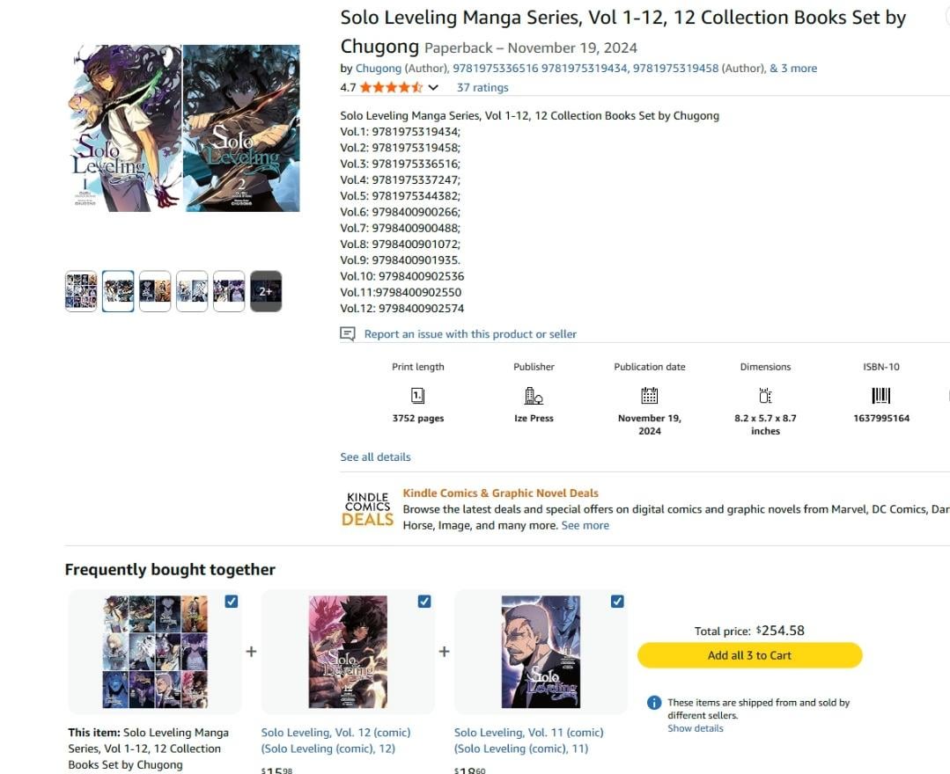Click the blue info icon near shipping note
Viewport: 950px width, 774px height.
click(x=654, y=703)
